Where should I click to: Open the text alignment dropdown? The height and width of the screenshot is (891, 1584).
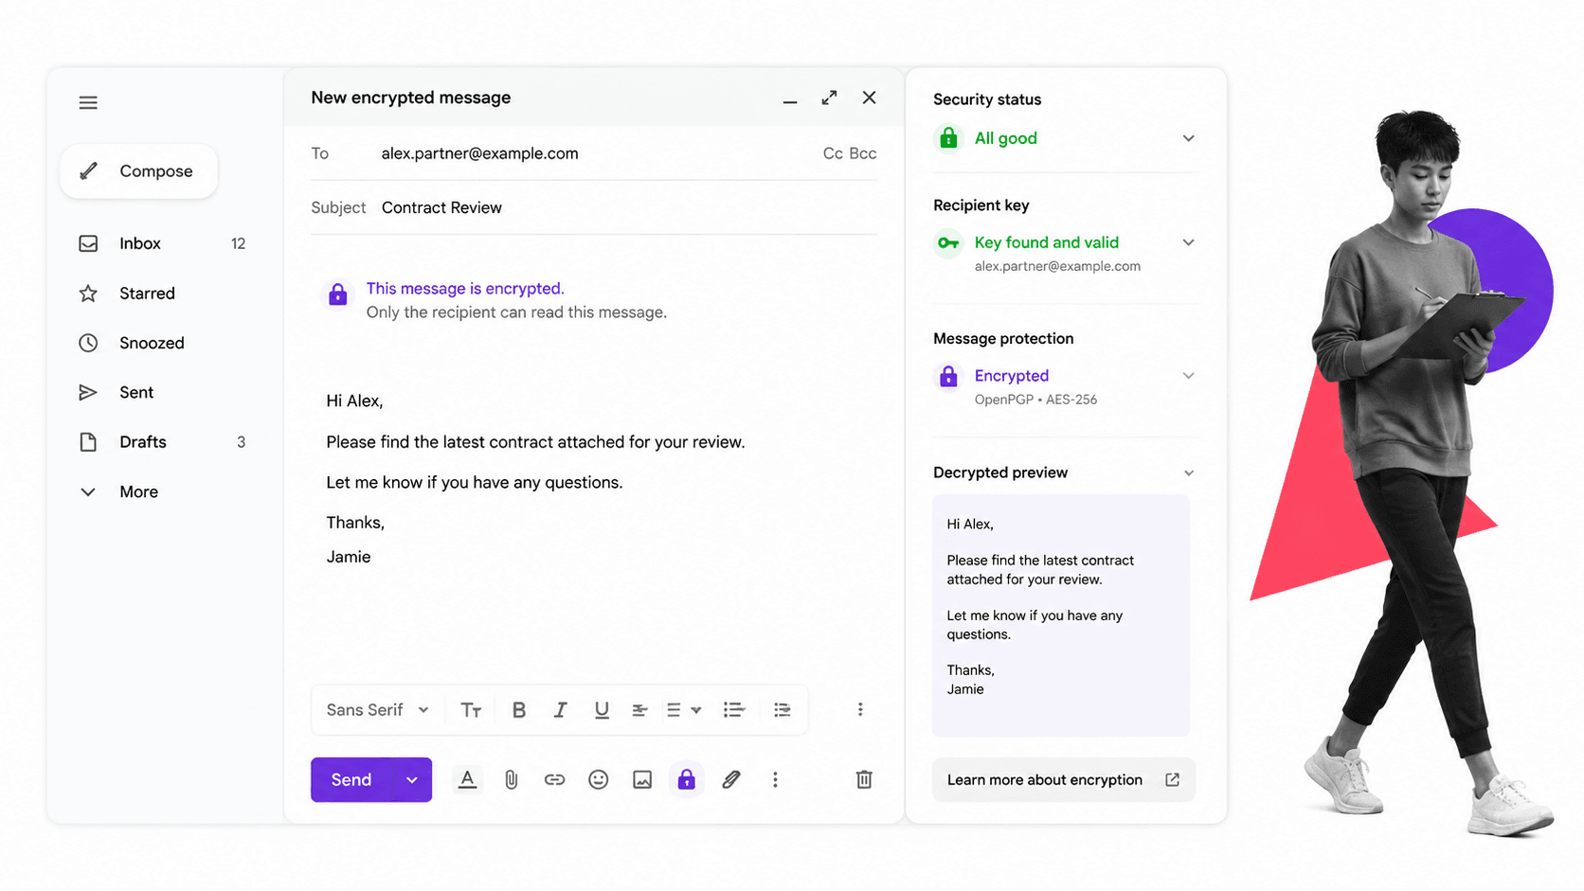point(683,710)
